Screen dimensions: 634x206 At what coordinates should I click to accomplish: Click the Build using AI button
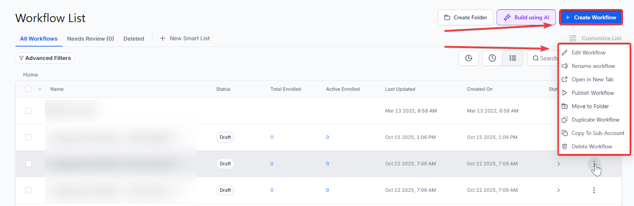(526, 17)
